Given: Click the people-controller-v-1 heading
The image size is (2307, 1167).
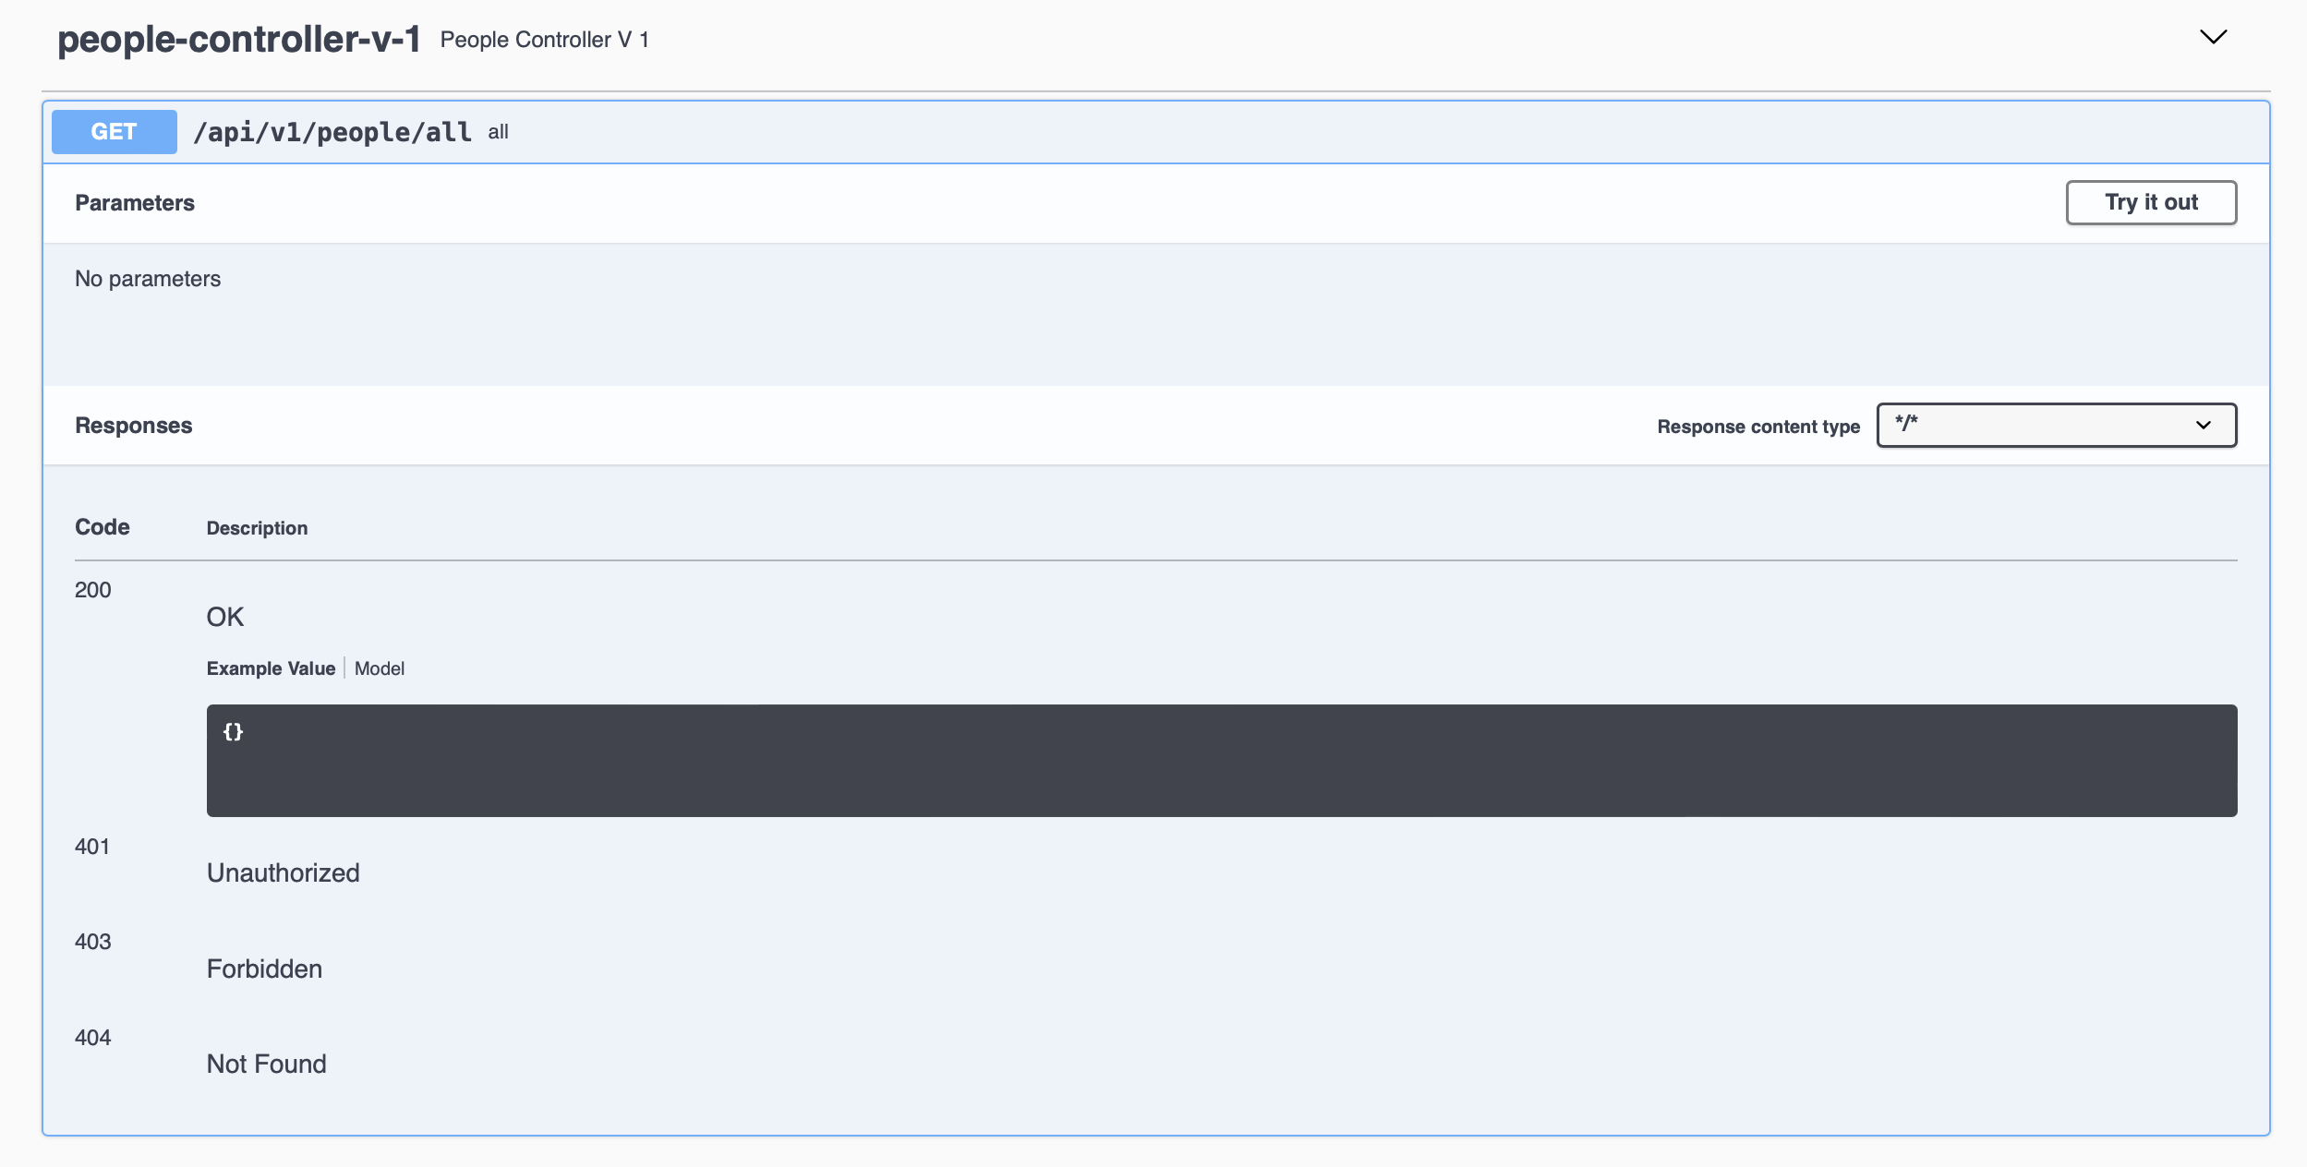Looking at the screenshot, I should pyautogui.click(x=238, y=39).
